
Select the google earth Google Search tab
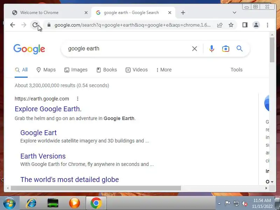coord(132,13)
